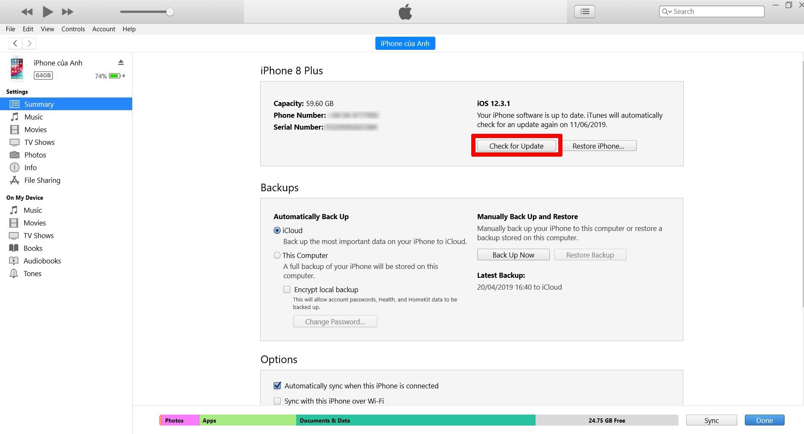
Task: Open the search filter dropdown arrow
Action: click(x=671, y=11)
